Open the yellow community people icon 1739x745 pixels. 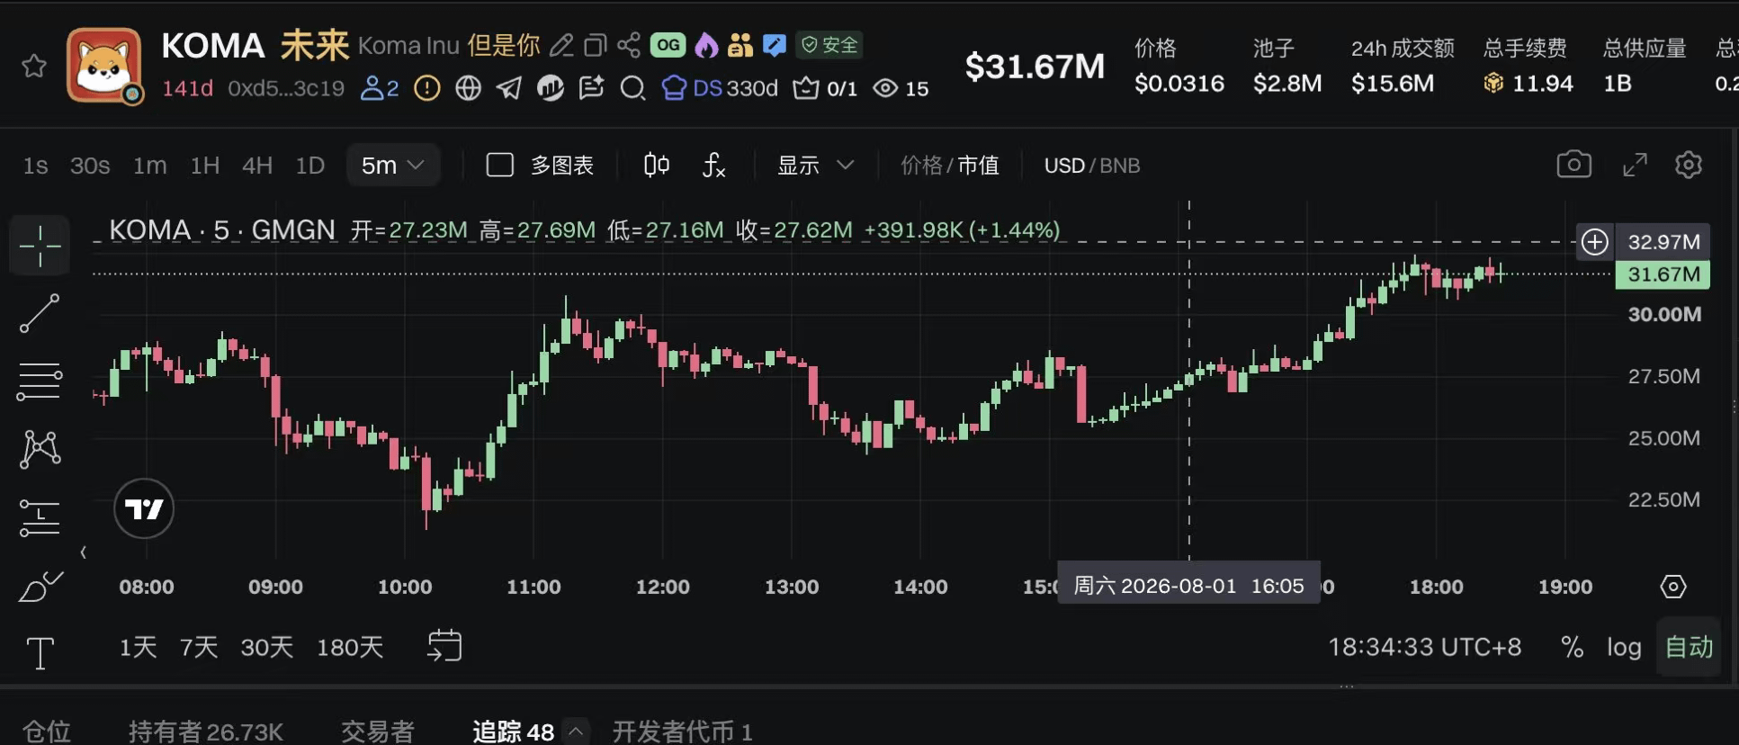[x=740, y=45]
